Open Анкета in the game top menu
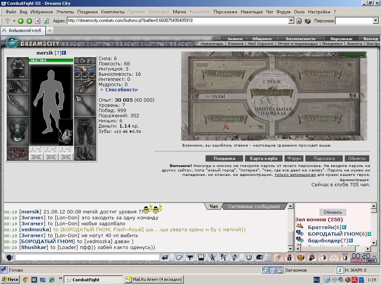 [x=354, y=44]
